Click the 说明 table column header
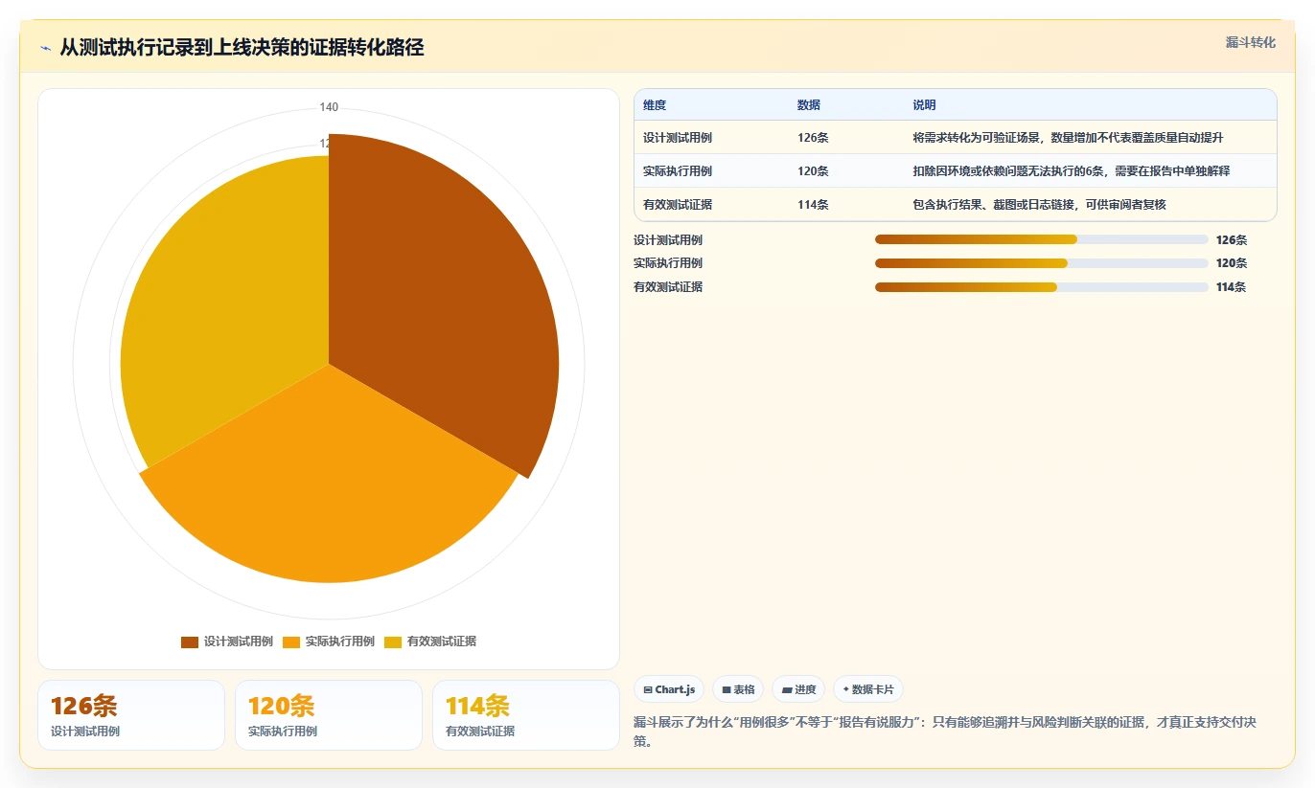The height and width of the screenshot is (788, 1315). point(925,105)
